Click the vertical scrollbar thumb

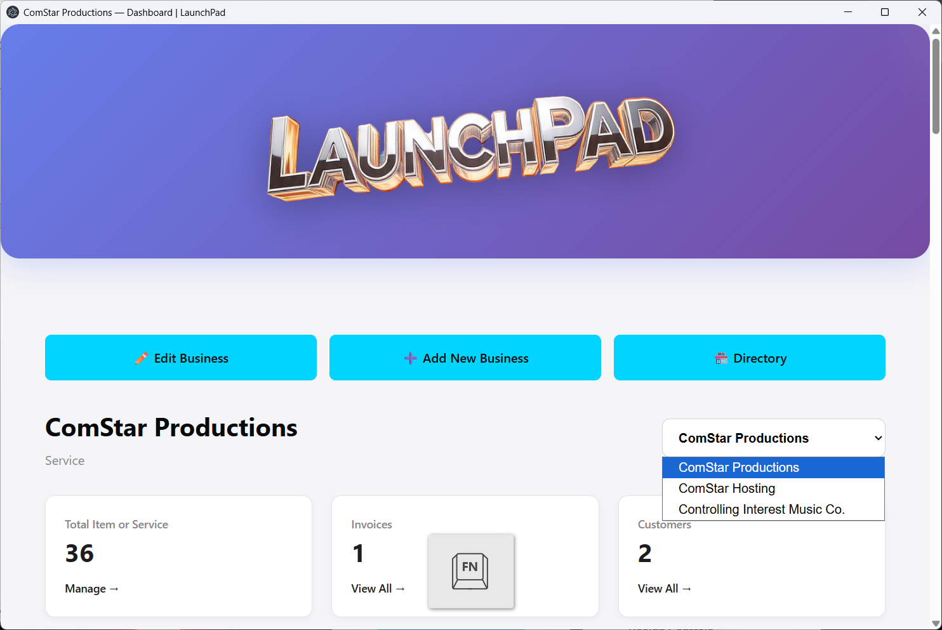[936, 86]
